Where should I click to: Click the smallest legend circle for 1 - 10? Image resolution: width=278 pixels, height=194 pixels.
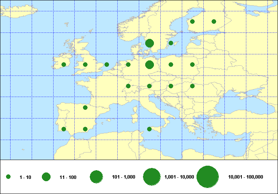pyautogui.click(x=8, y=177)
